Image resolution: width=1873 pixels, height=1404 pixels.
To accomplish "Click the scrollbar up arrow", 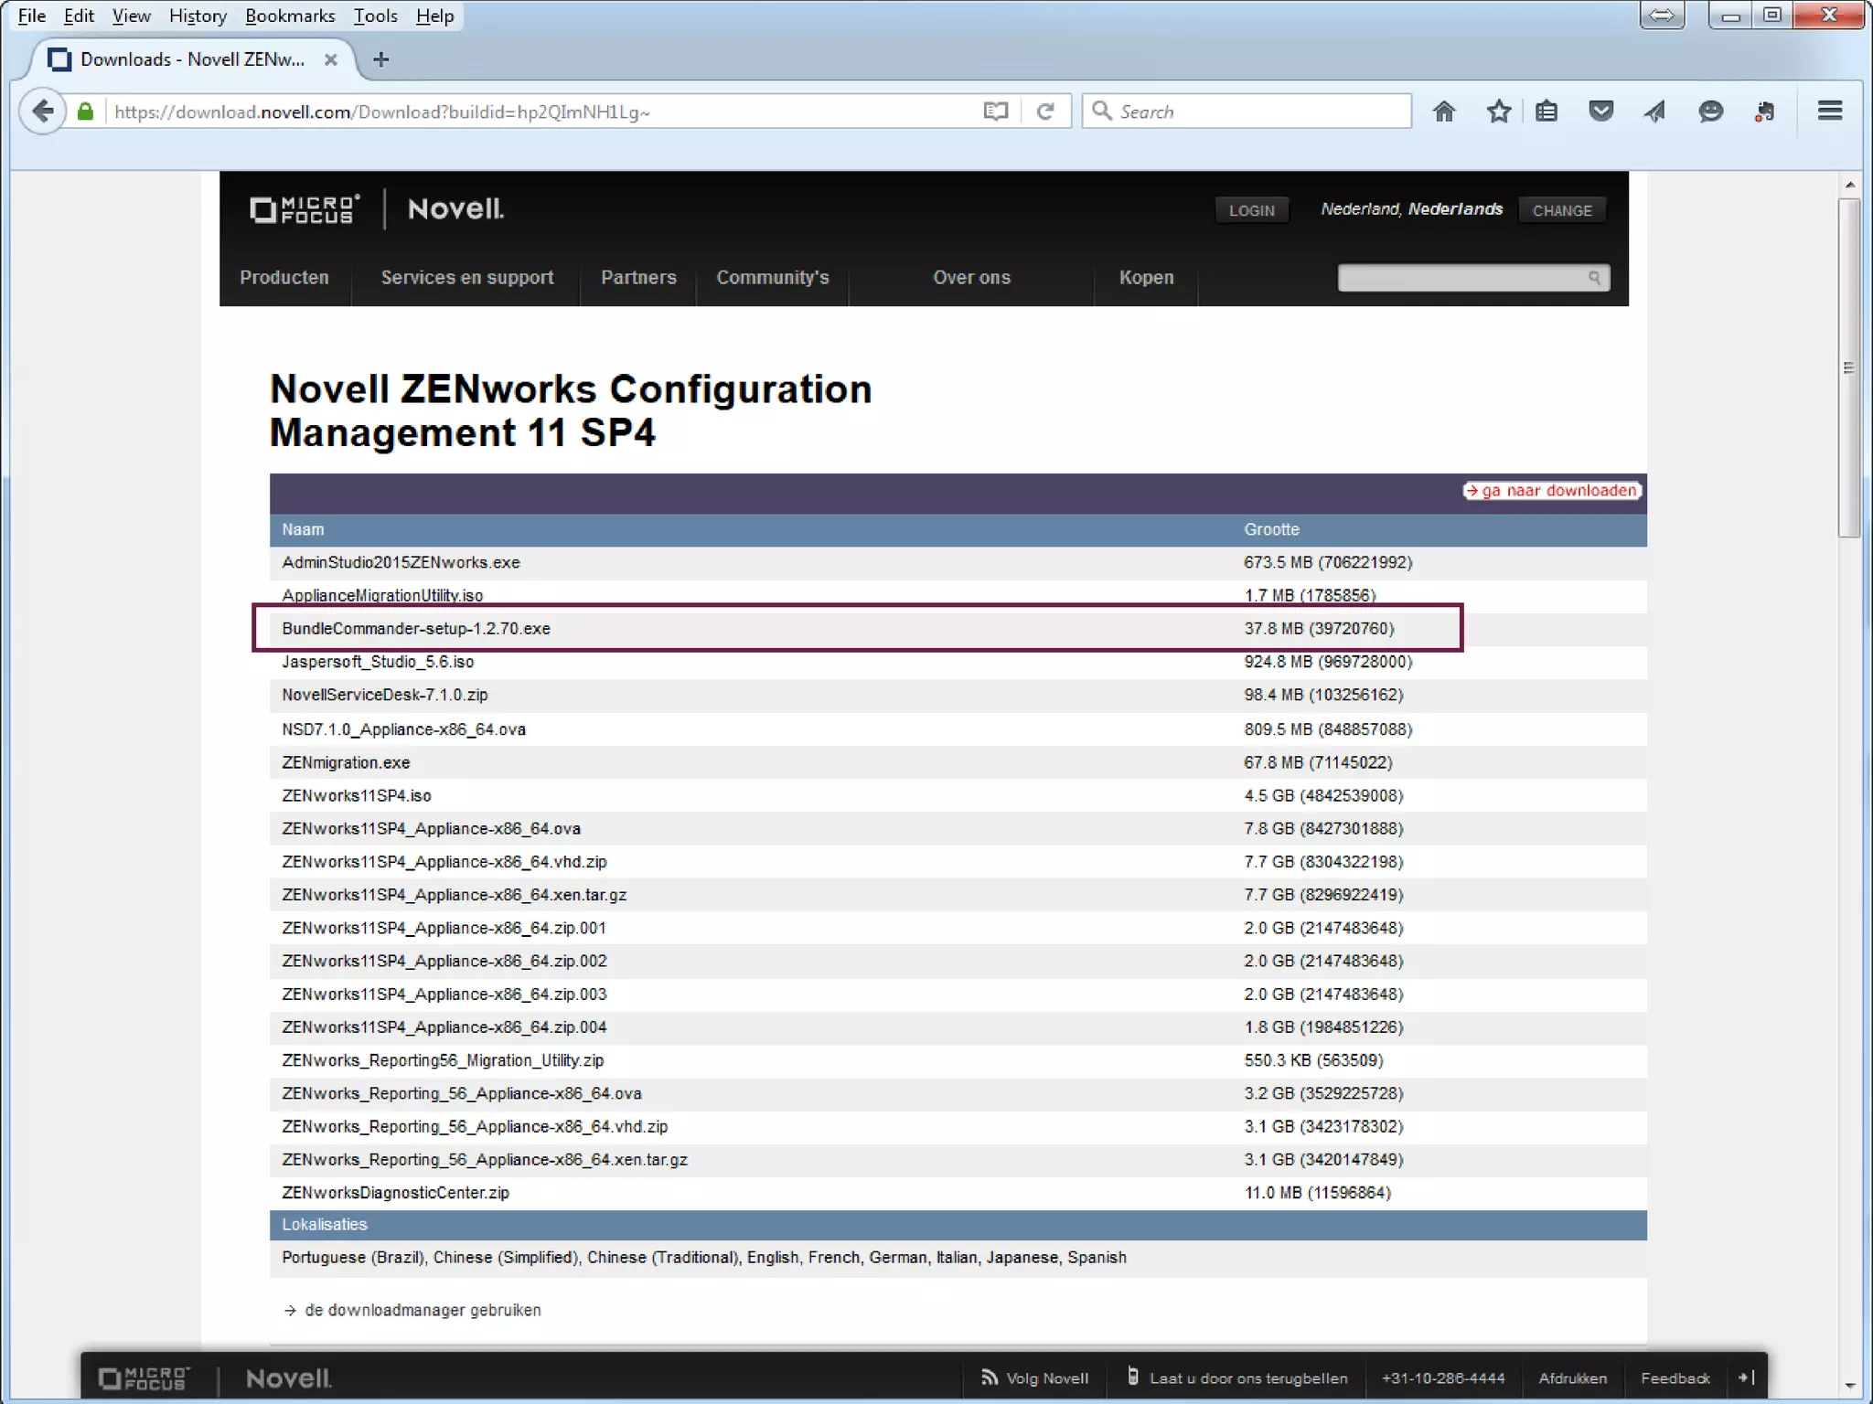I will tap(1849, 185).
